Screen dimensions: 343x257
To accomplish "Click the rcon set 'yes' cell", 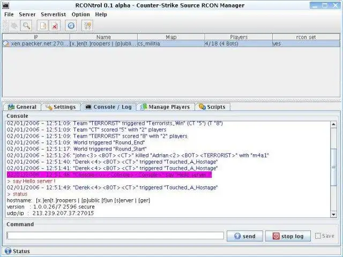I will tap(306, 44).
